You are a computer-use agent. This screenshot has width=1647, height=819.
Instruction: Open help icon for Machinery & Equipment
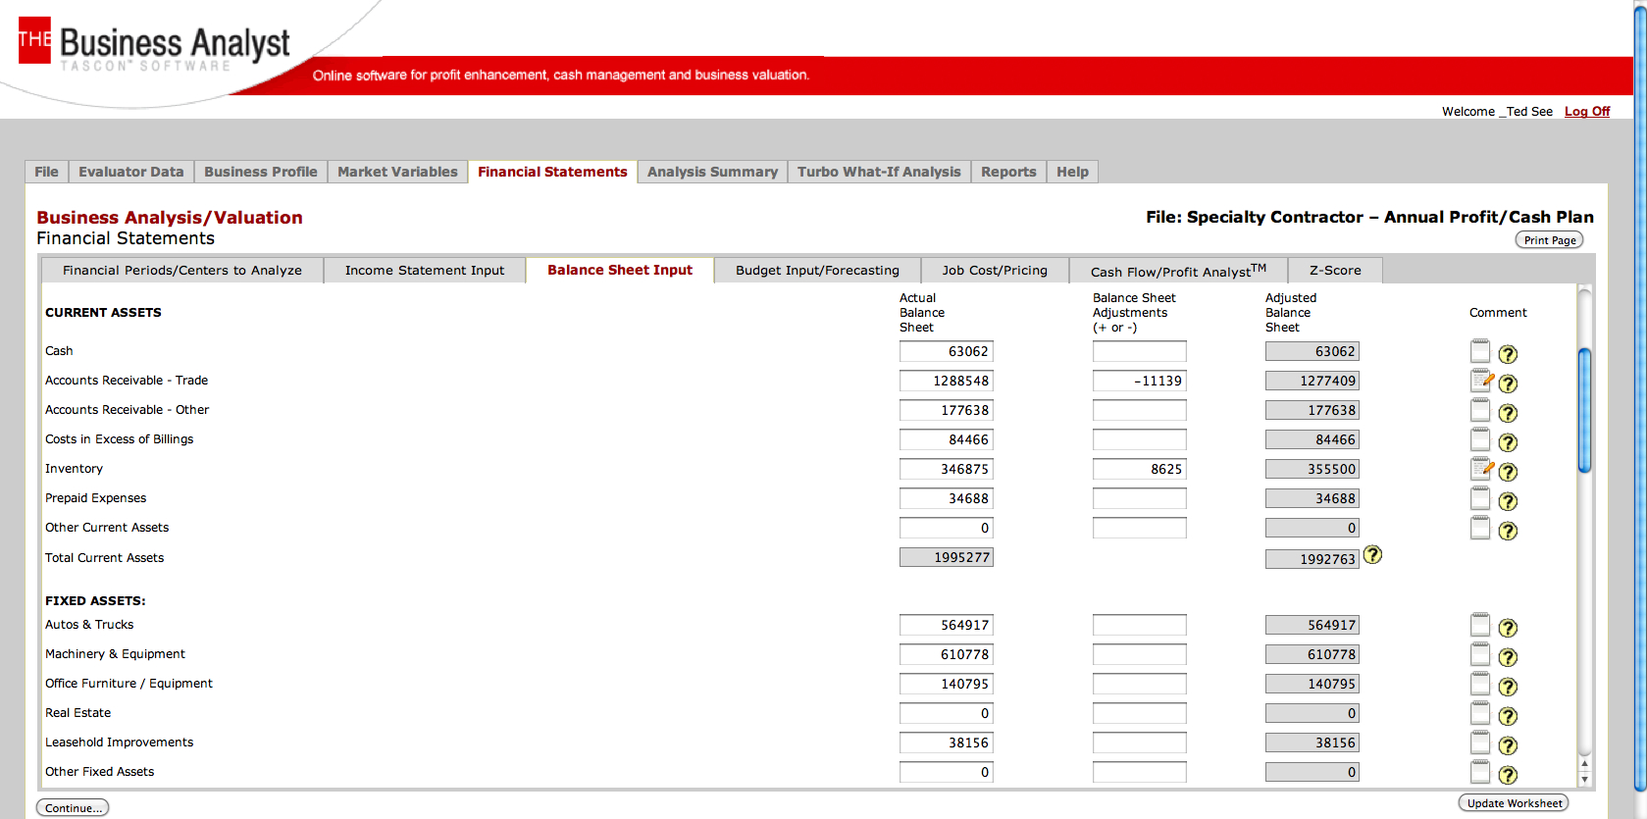point(1508,657)
